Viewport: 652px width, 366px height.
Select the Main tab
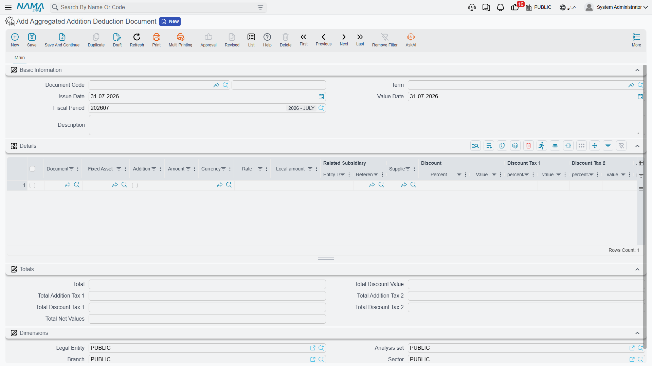[20, 58]
